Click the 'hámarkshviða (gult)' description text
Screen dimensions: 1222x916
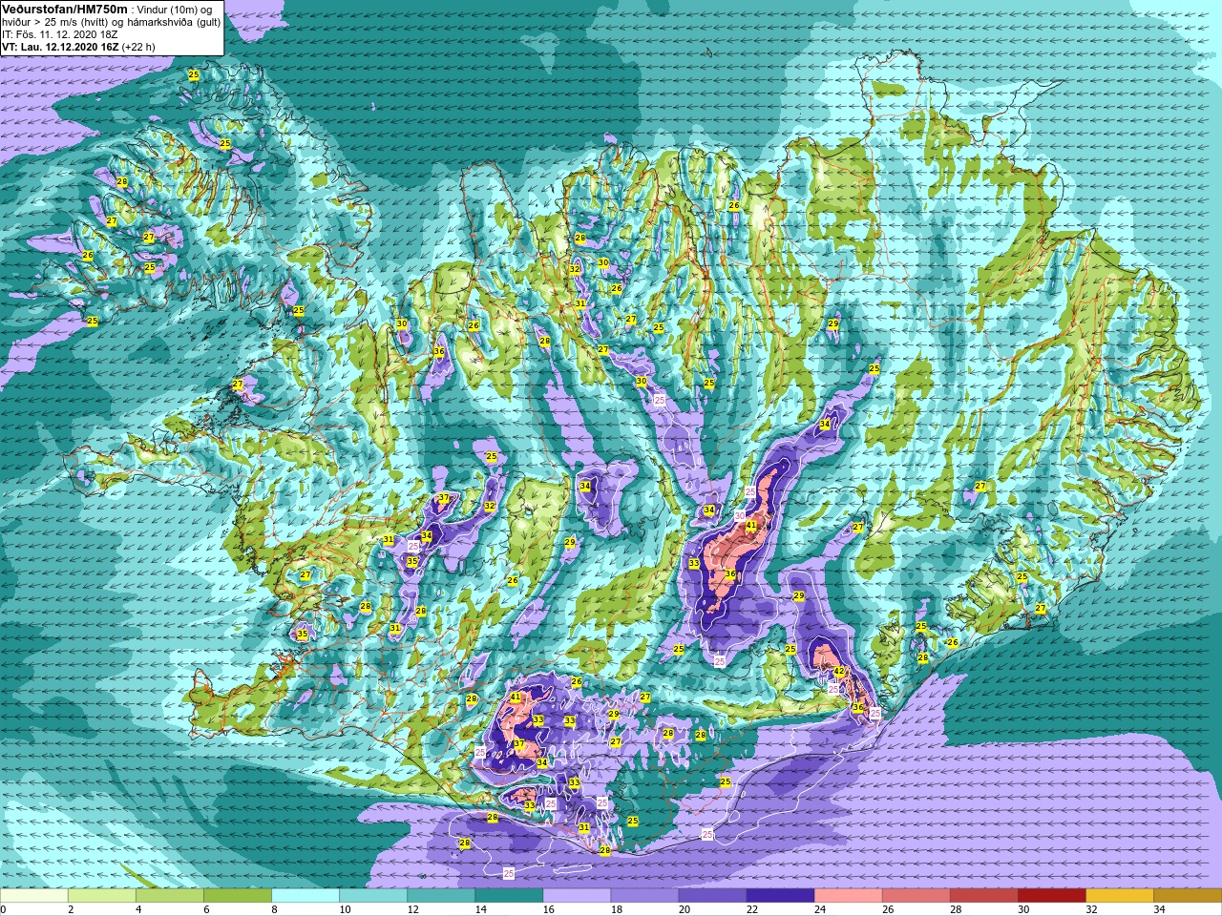click(x=173, y=22)
